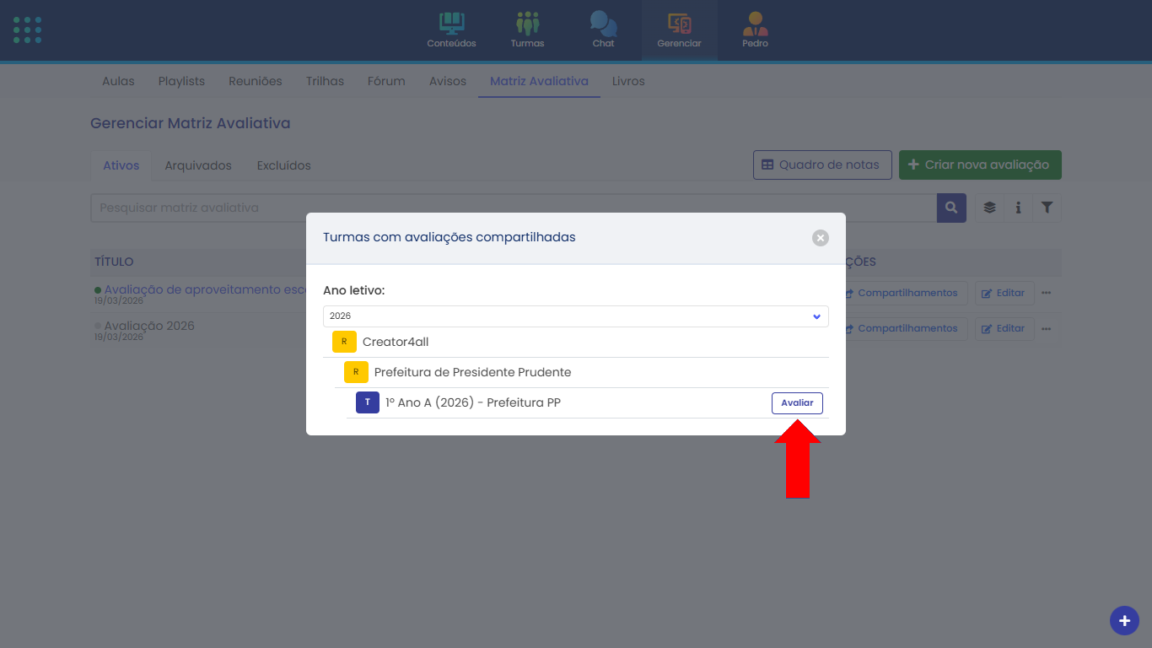Switch to the Trilhas tab
The image size is (1152, 648).
(325, 81)
